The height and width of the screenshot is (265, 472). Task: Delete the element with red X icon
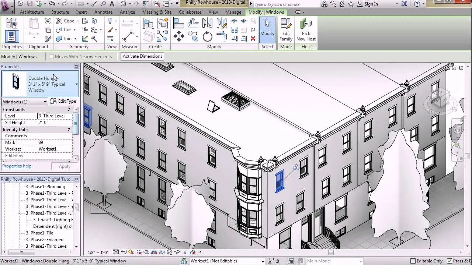point(253,39)
